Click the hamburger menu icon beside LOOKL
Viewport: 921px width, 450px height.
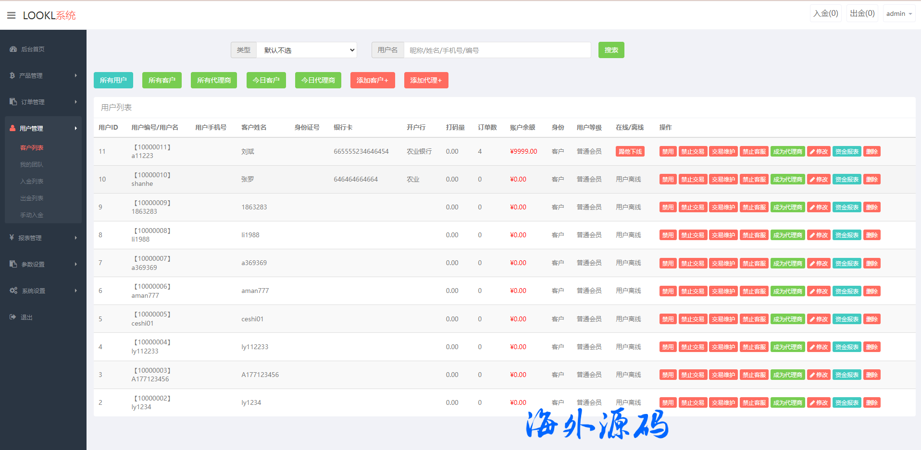point(12,15)
